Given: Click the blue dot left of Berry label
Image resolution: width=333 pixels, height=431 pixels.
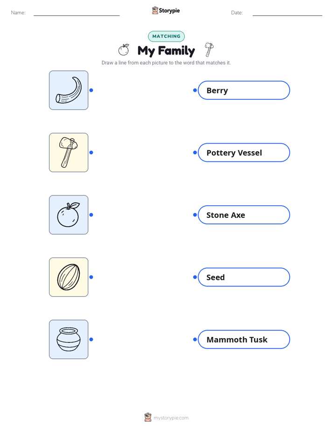Looking at the screenshot, I should coord(195,90).
